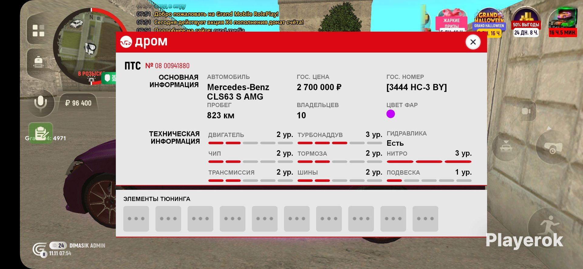
Task: Click the turbo boost level bar
Action: click(340, 143)
